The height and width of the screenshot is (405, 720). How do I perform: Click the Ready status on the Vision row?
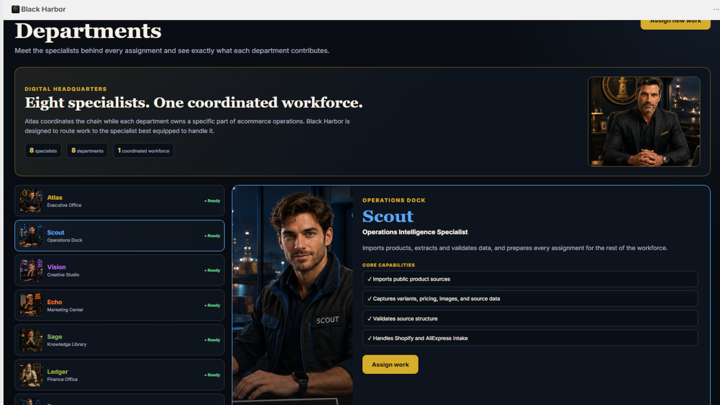click(x=212, y=270)
